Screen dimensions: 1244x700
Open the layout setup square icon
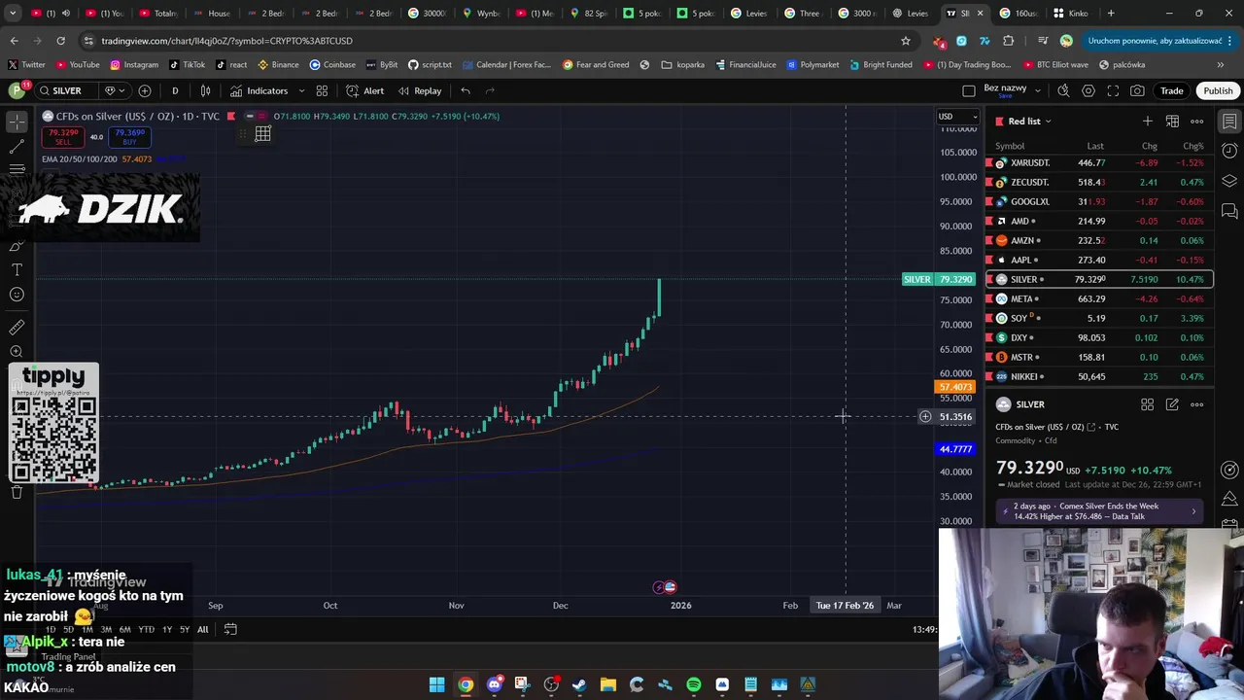(x=968, y=90)
